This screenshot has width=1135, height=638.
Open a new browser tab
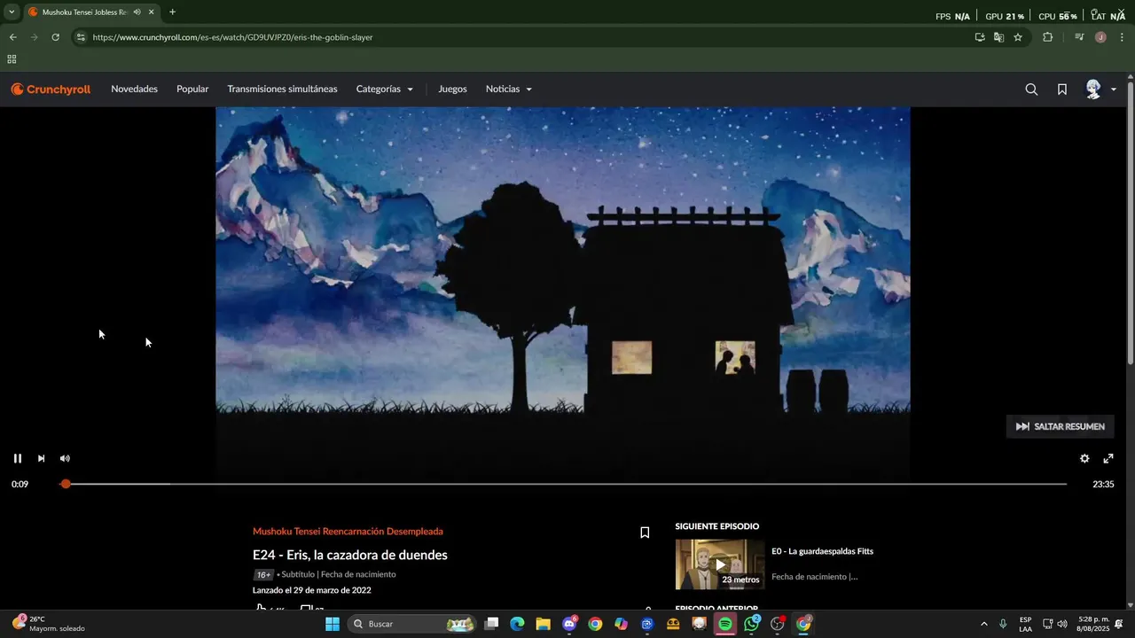(x=172, y=12)
